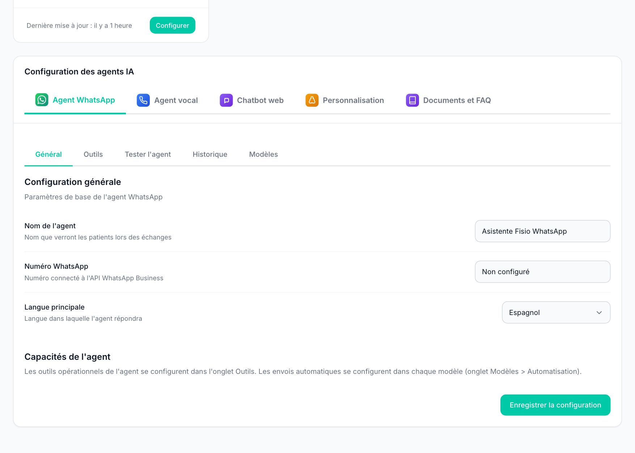This screenshot has height=453, width=635.
Task: Open the Personnalisation tab
Action: [x=344, y=100]
